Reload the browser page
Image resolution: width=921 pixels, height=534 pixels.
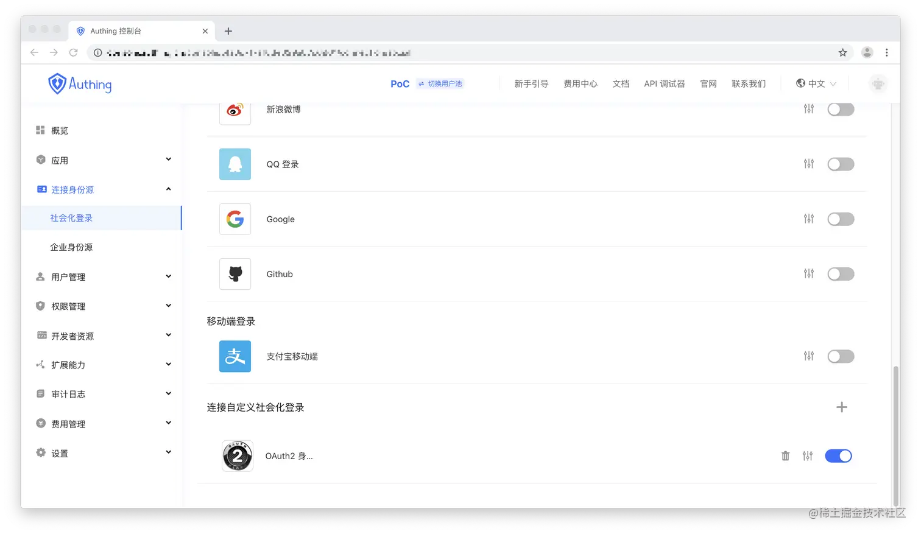pos(73,52)
